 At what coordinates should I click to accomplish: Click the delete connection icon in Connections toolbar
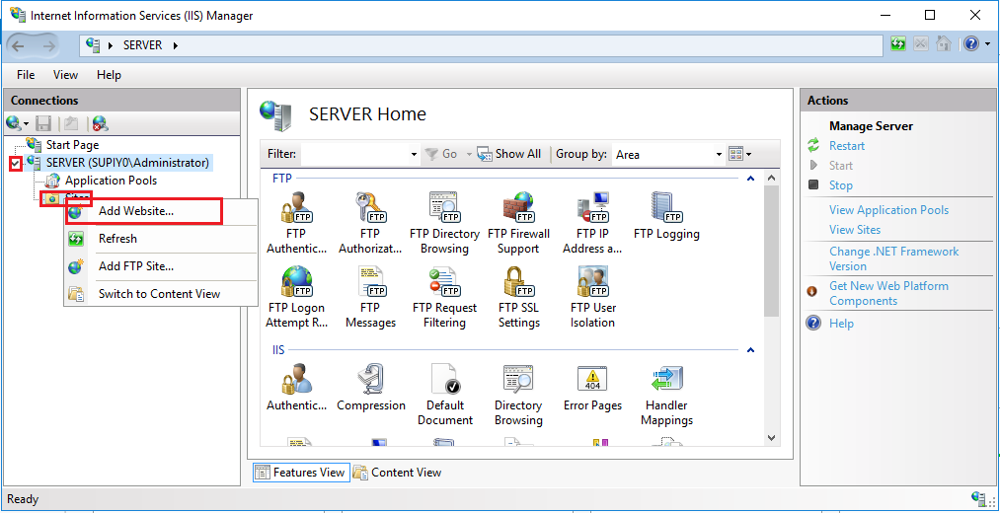click(100, 123)
